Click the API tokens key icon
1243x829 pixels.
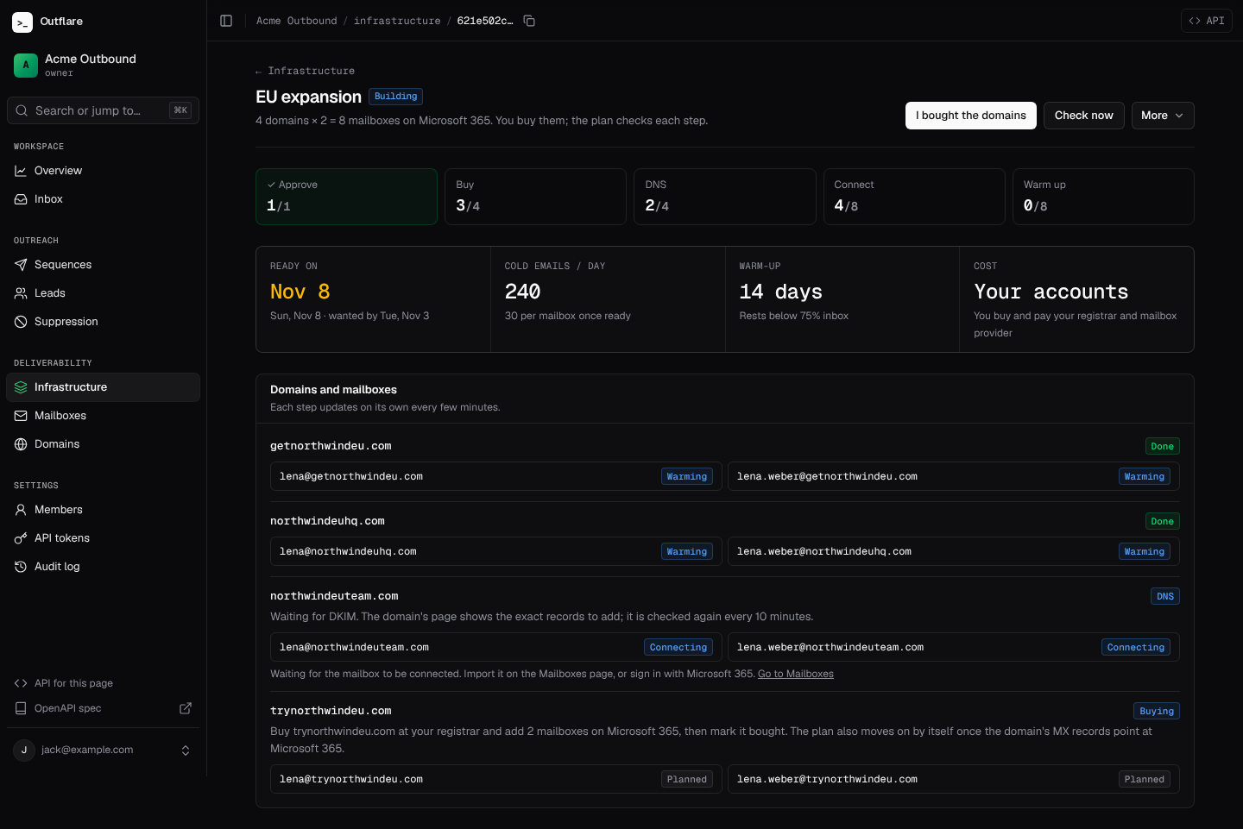click(x=21, y=538)
